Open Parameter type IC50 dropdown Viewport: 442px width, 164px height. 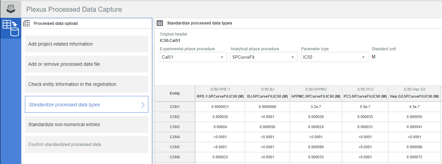[x=335, y=57]
